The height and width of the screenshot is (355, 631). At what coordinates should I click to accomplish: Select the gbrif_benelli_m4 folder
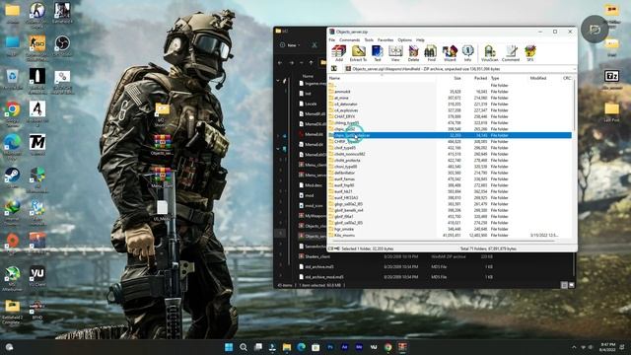click(450, 210)
